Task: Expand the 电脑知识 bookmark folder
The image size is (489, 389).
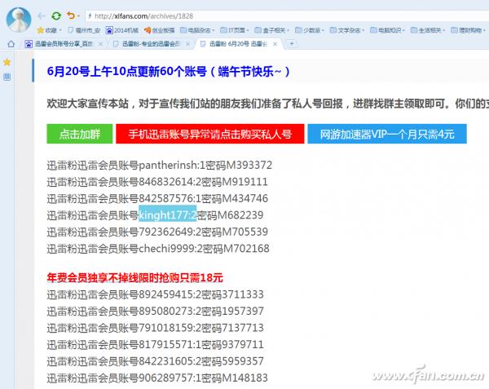Action: (387, 30)
